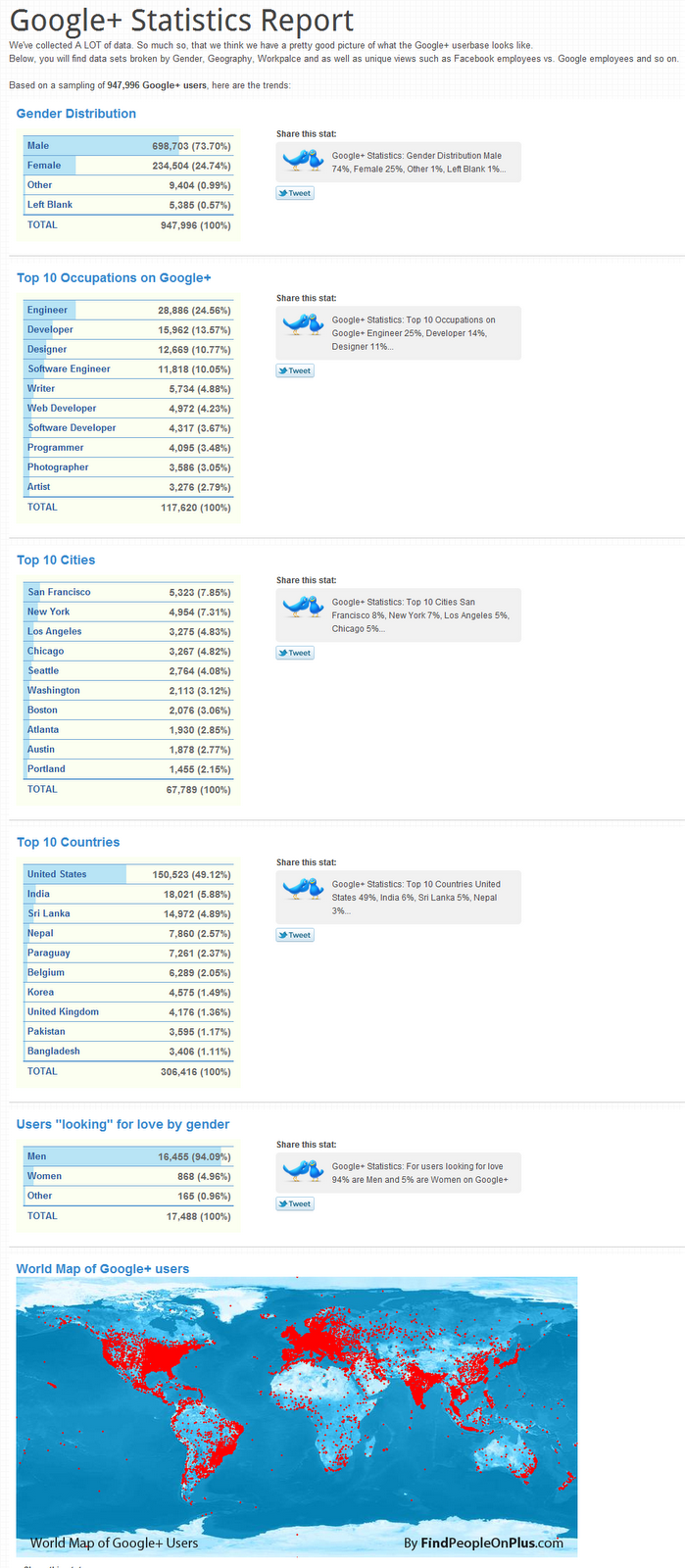Select the Artist occupation row
The height and width of the screenshot is (1568, 685).
(x=128, y=487)
